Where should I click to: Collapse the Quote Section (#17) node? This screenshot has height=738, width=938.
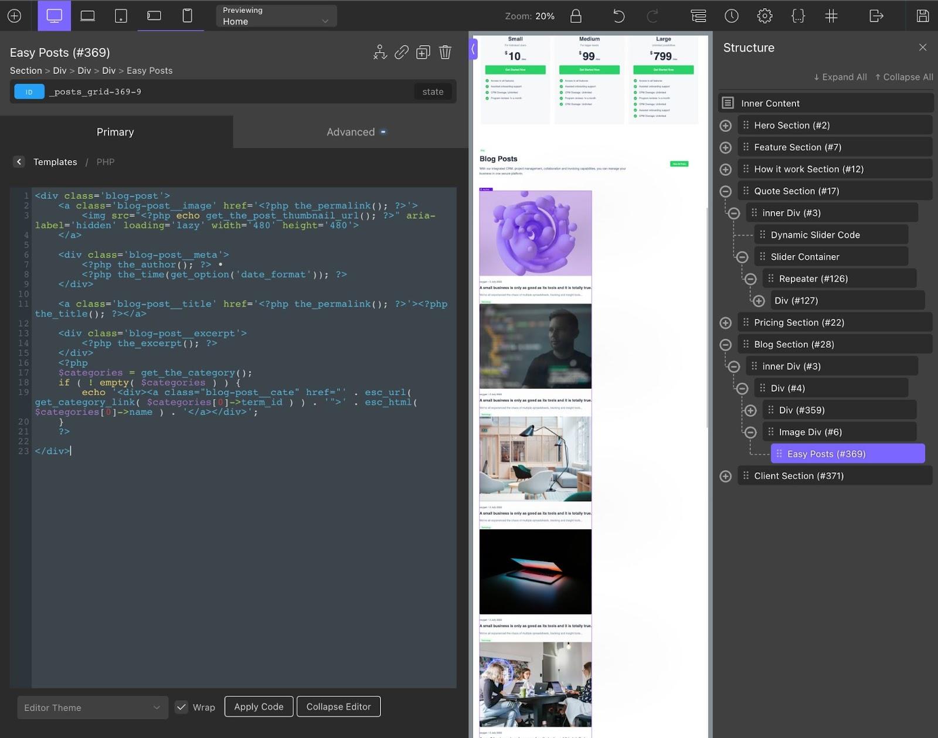pyautogui.click(x=726, y=191)
